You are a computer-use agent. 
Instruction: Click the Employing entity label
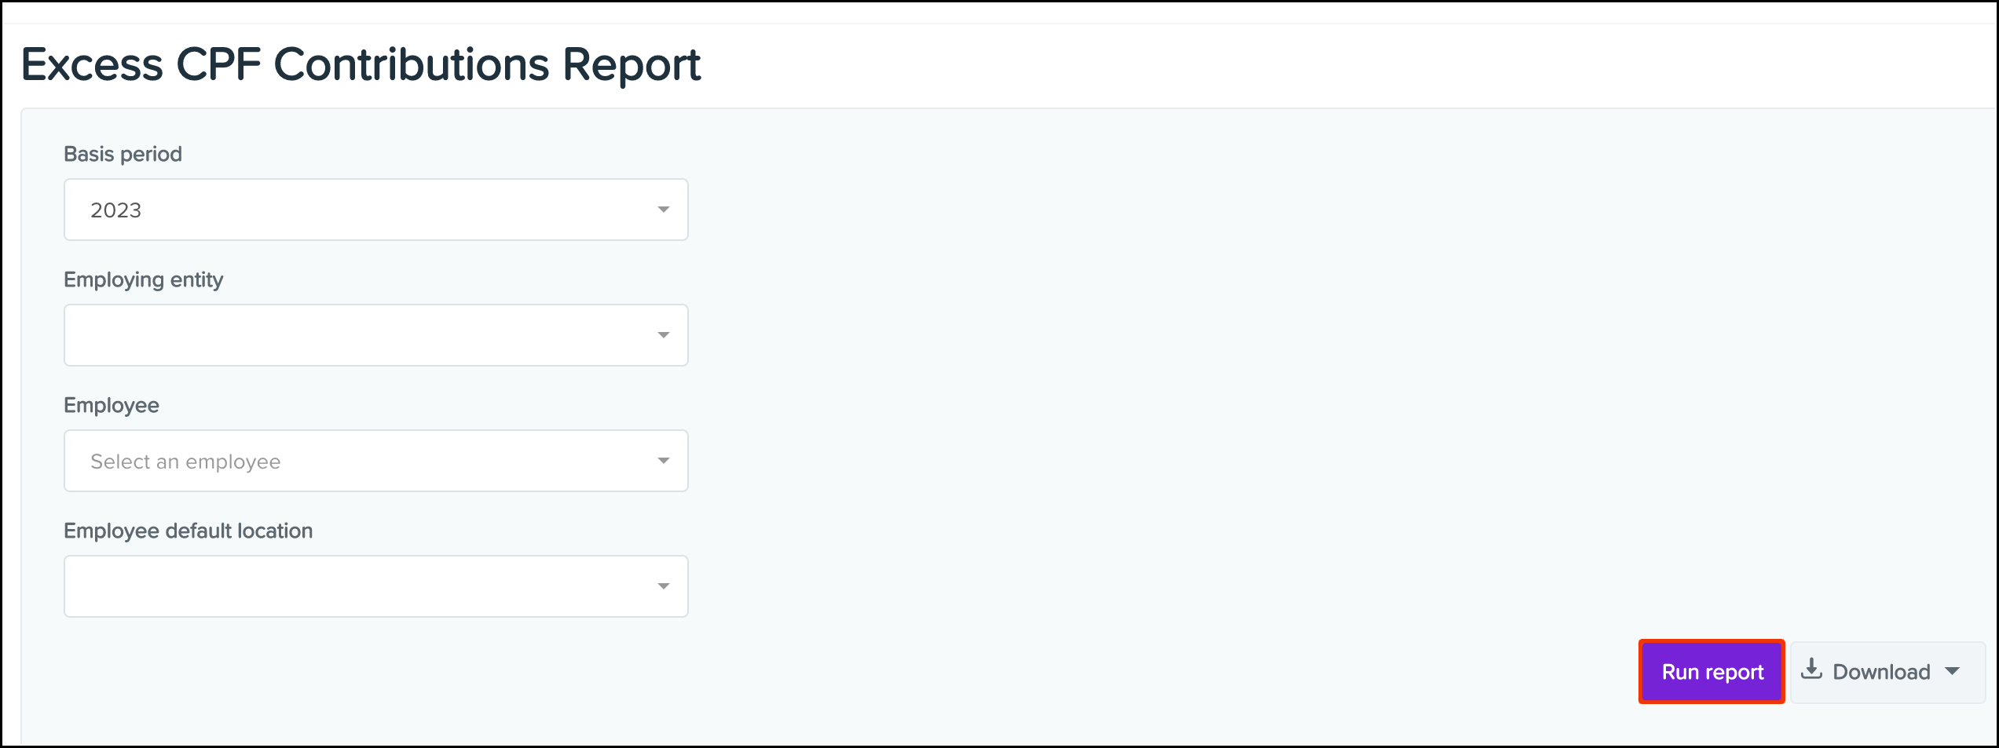(143, 279)
